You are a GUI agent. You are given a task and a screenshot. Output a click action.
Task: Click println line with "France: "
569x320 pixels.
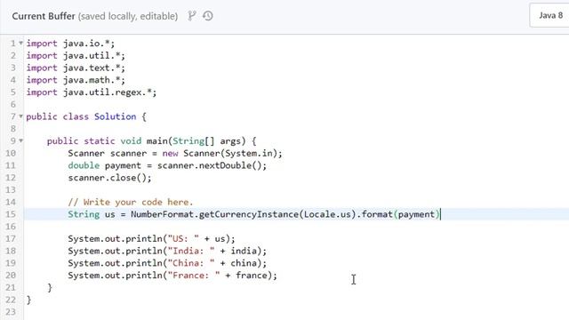click(172, 276)
